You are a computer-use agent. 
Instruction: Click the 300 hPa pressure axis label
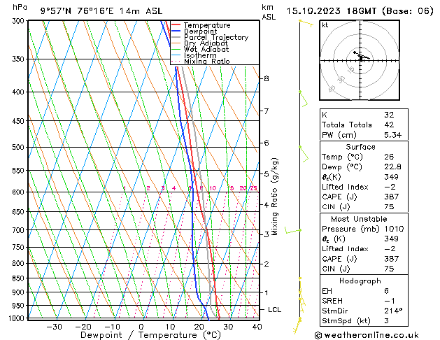tap(19, 21)
